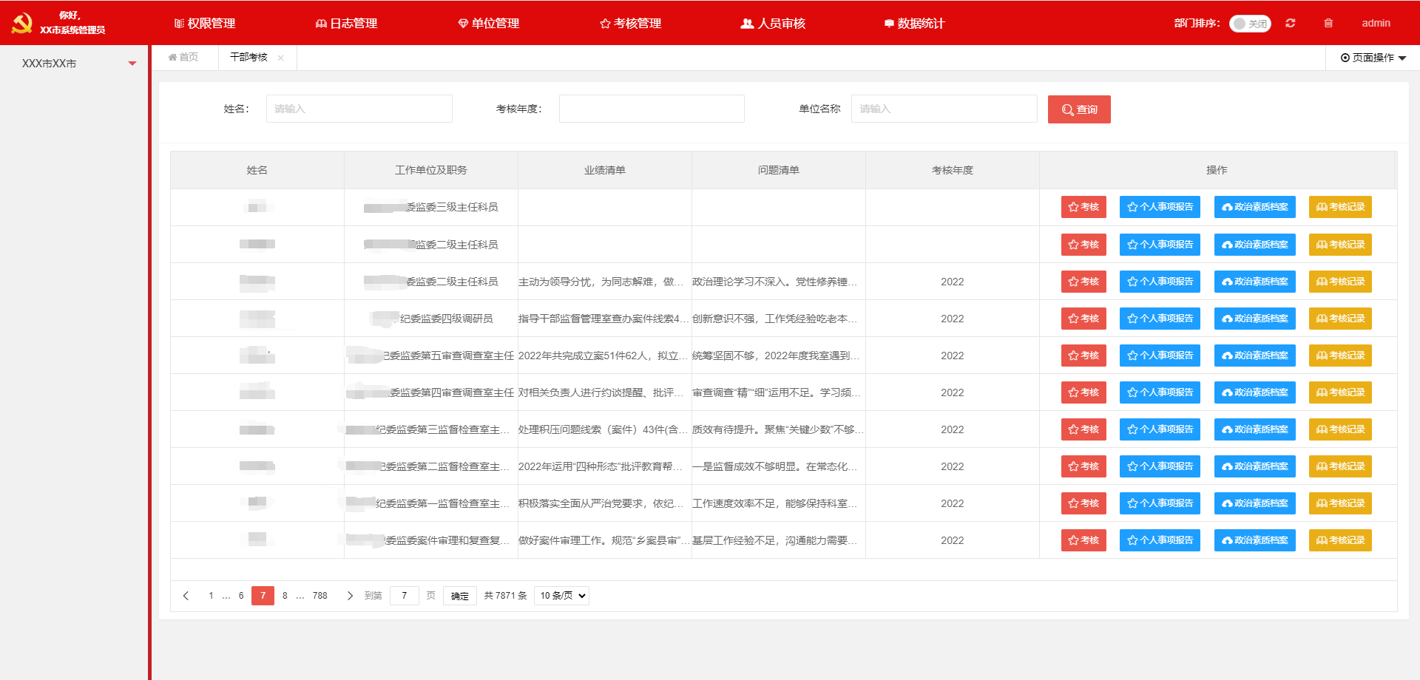Click the party emblem logo

[22, 23]
